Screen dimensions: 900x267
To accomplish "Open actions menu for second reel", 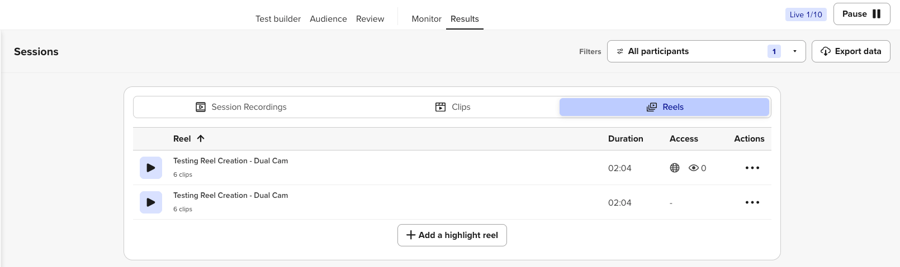I will coord(752,202).
